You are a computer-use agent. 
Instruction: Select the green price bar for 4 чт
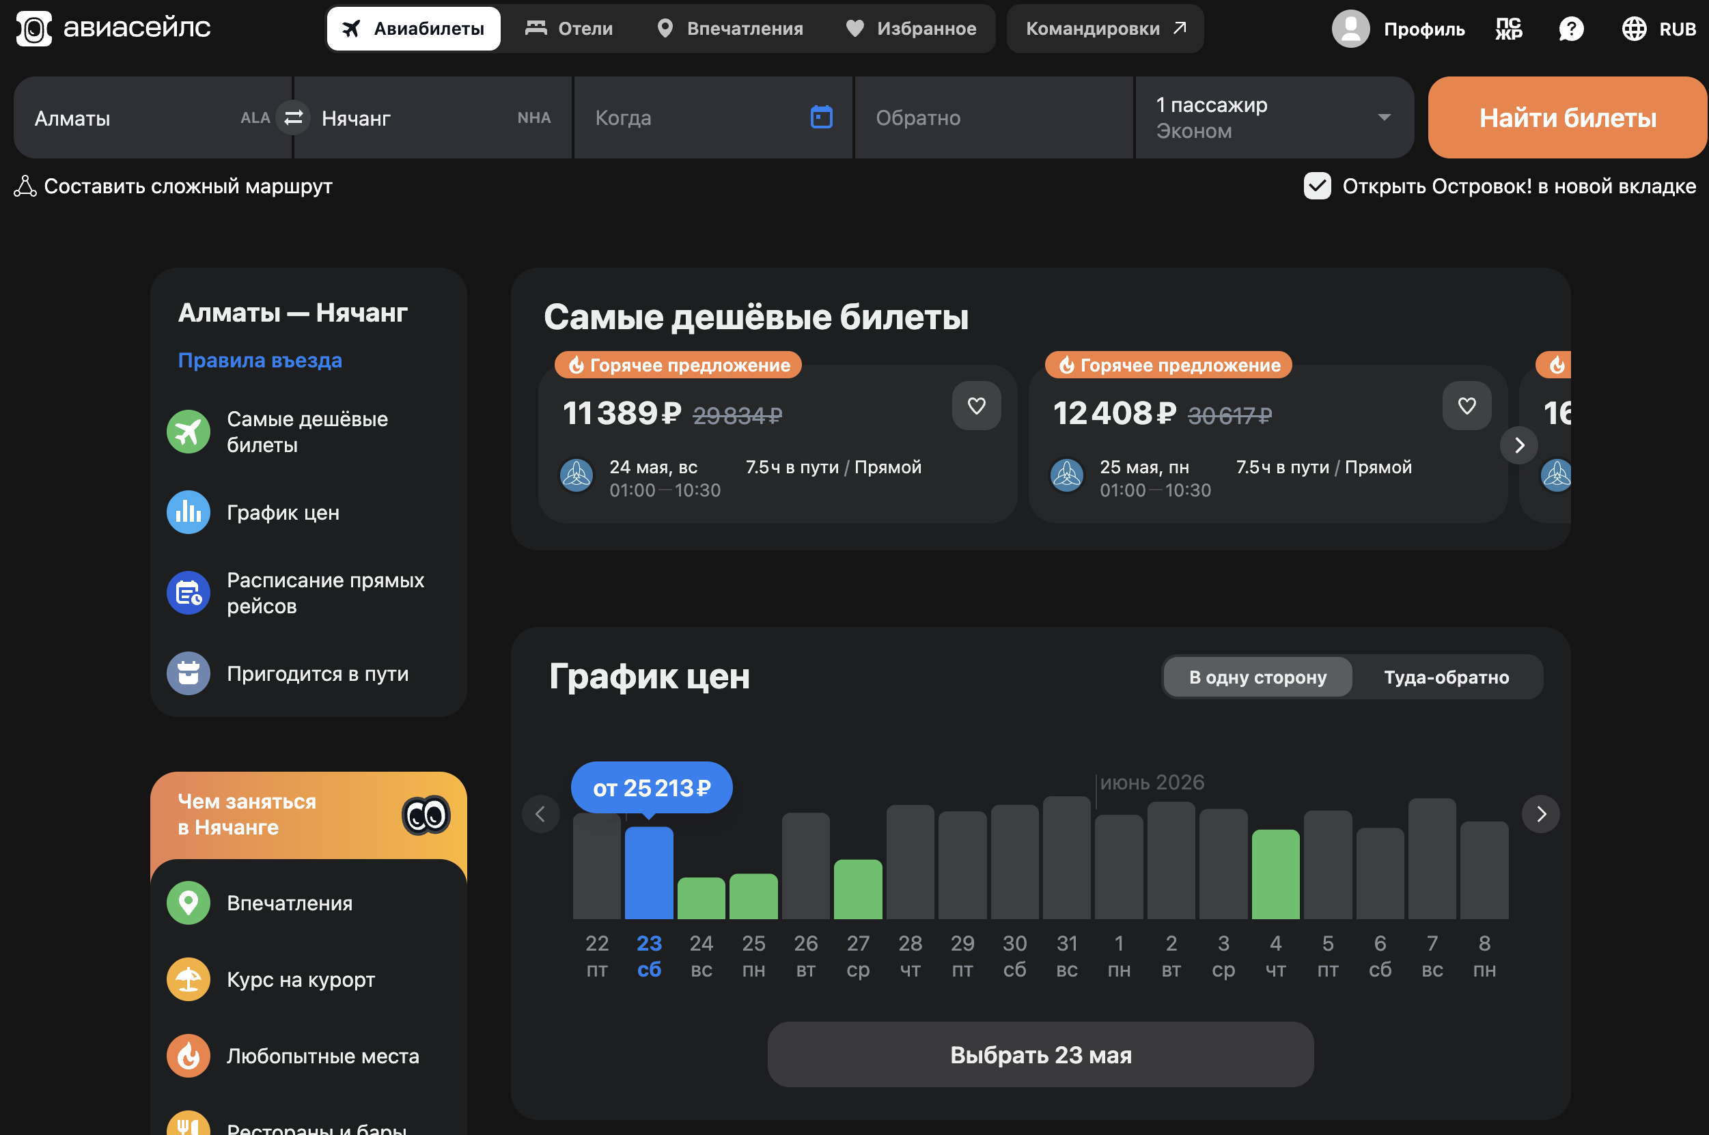(x=1275, y=874)
